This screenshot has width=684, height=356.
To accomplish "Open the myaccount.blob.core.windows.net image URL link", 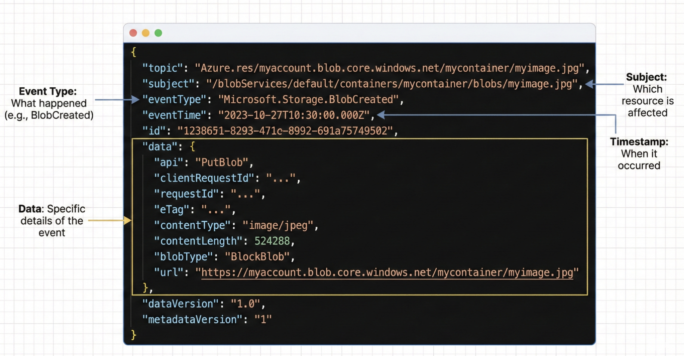I will coord(387,273).
